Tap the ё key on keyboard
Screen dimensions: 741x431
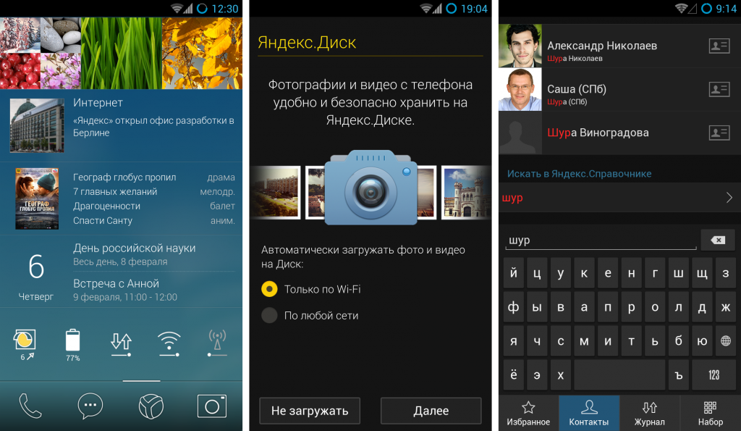point(513,375)
